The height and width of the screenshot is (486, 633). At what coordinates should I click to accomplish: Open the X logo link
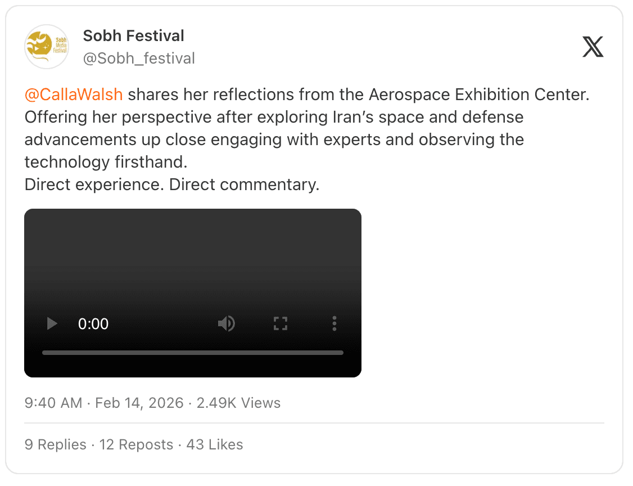point(593,47)
